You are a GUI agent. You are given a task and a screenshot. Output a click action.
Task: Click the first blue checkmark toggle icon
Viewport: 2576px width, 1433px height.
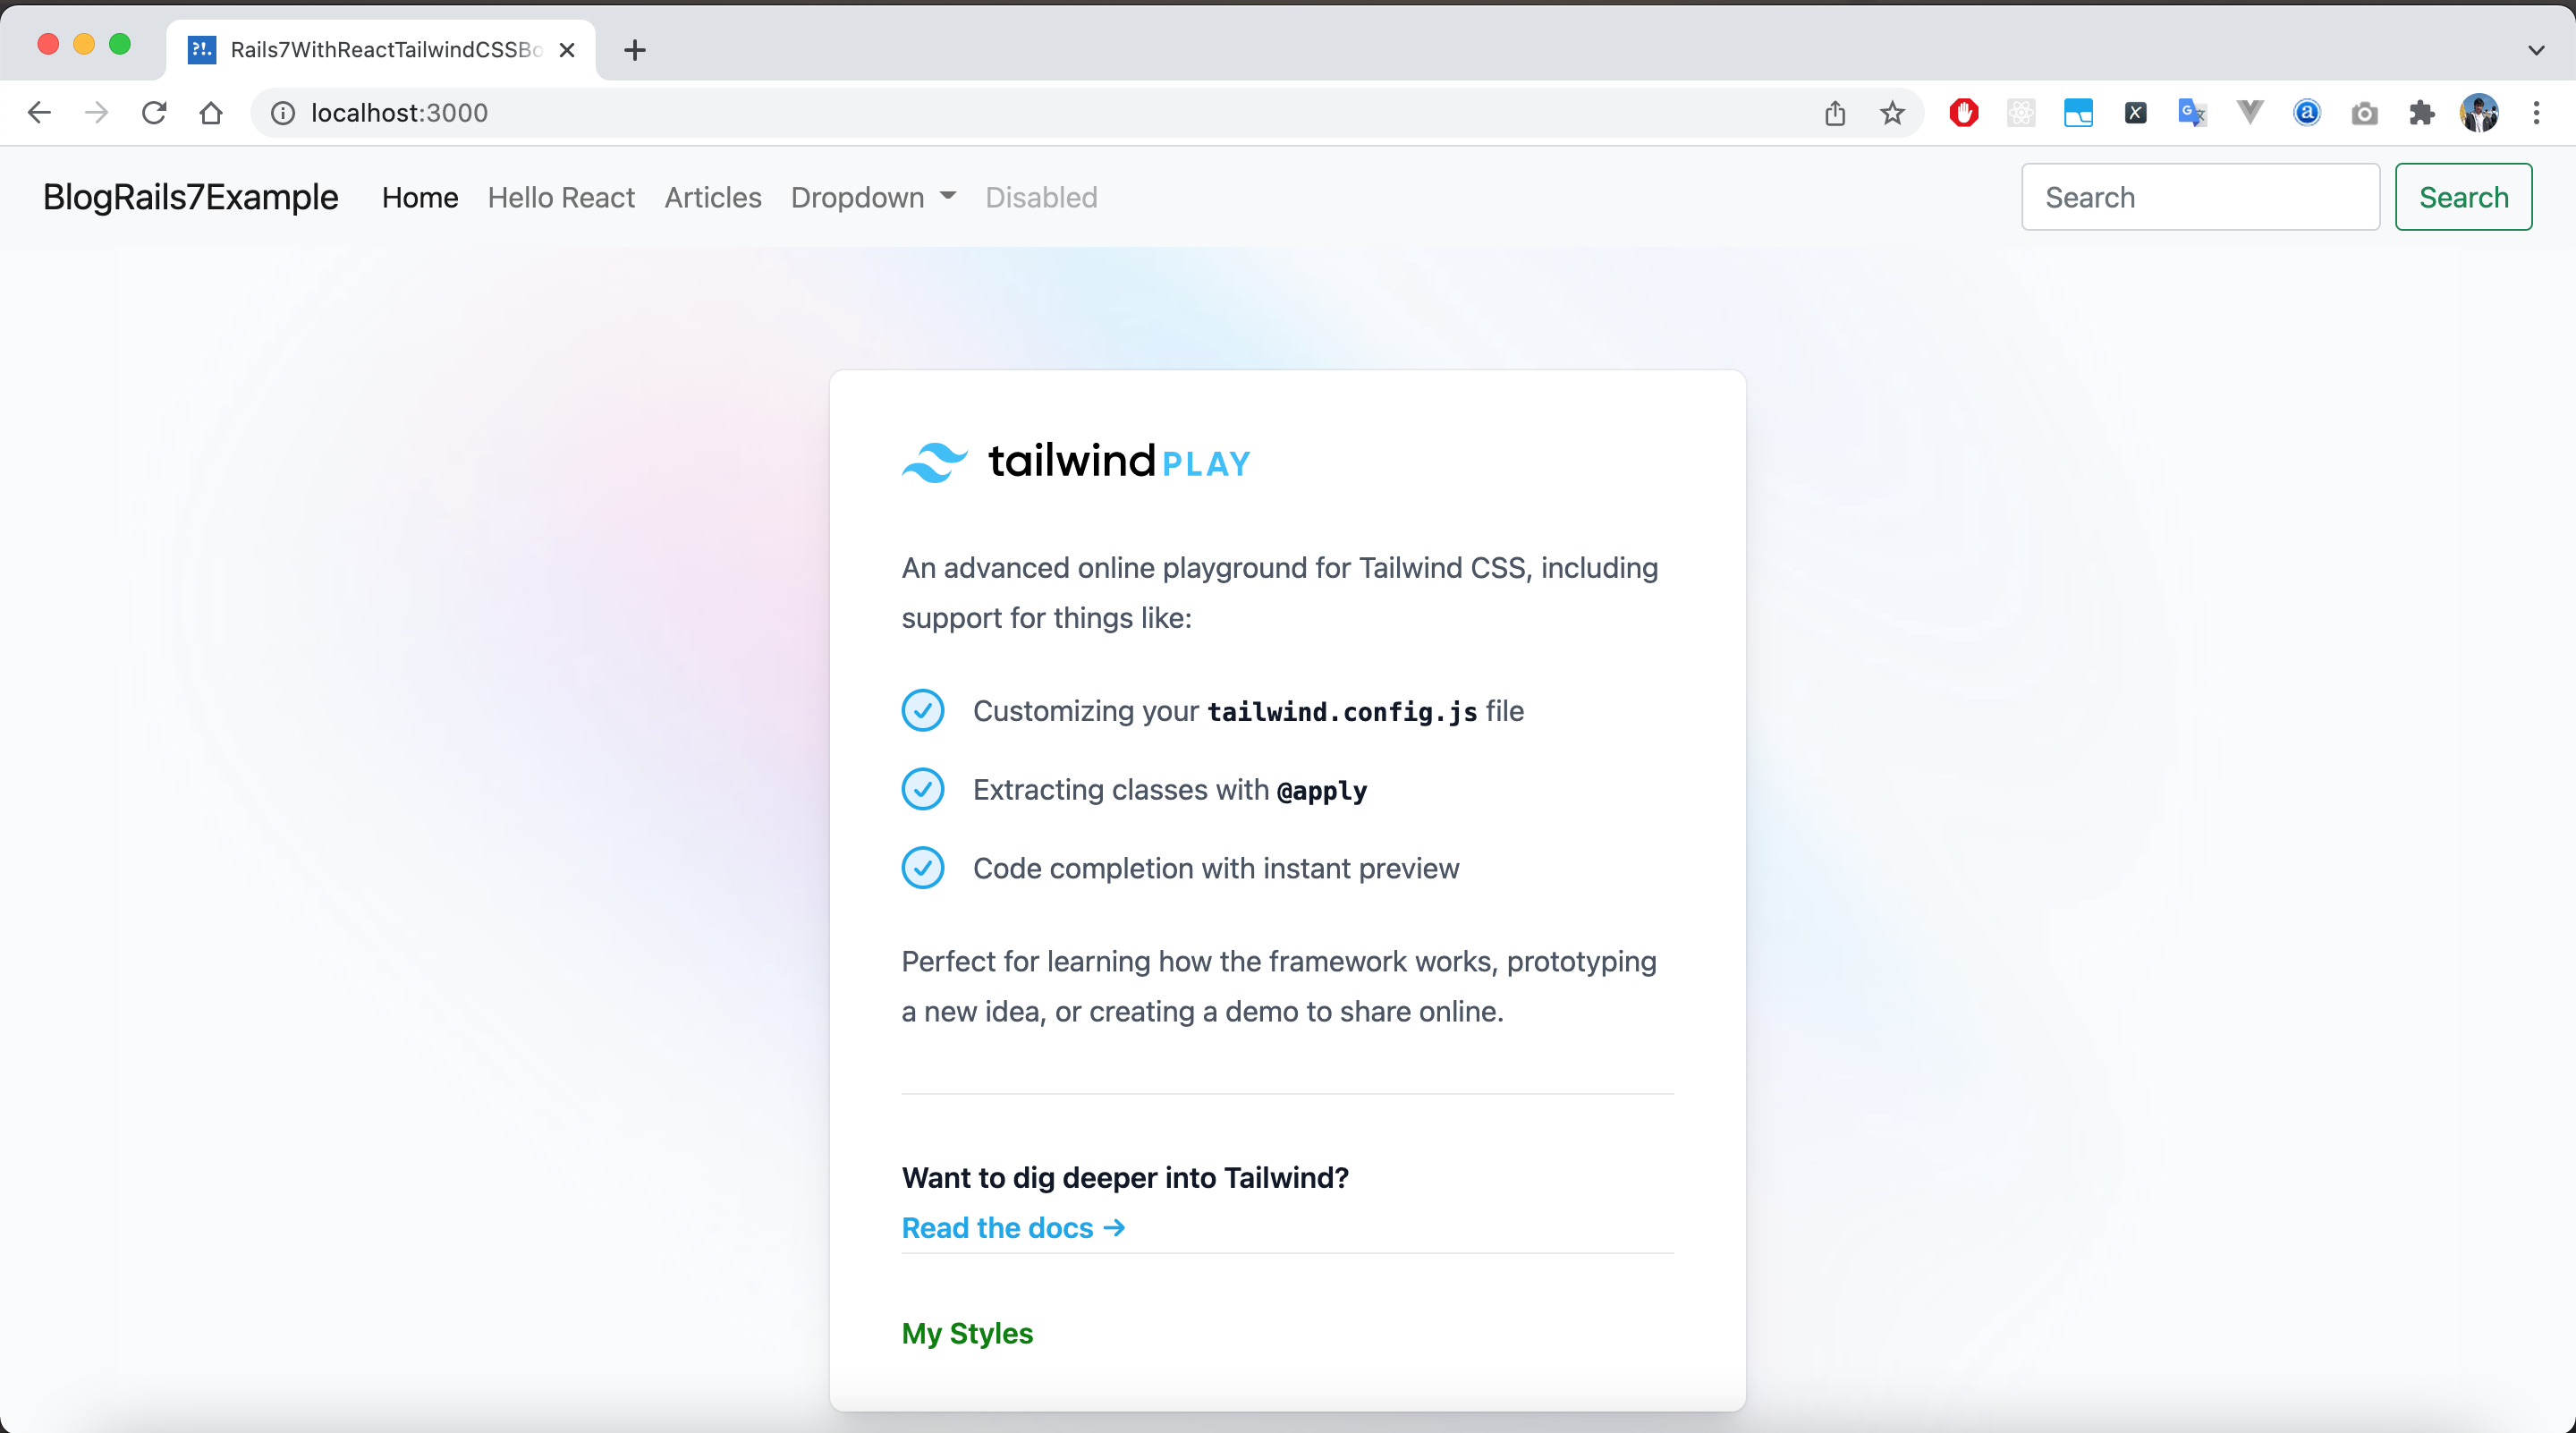tap(923, 709)
